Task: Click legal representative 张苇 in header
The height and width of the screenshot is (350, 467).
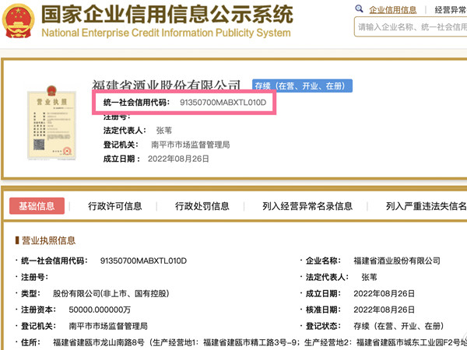Action: coord(163,131)
